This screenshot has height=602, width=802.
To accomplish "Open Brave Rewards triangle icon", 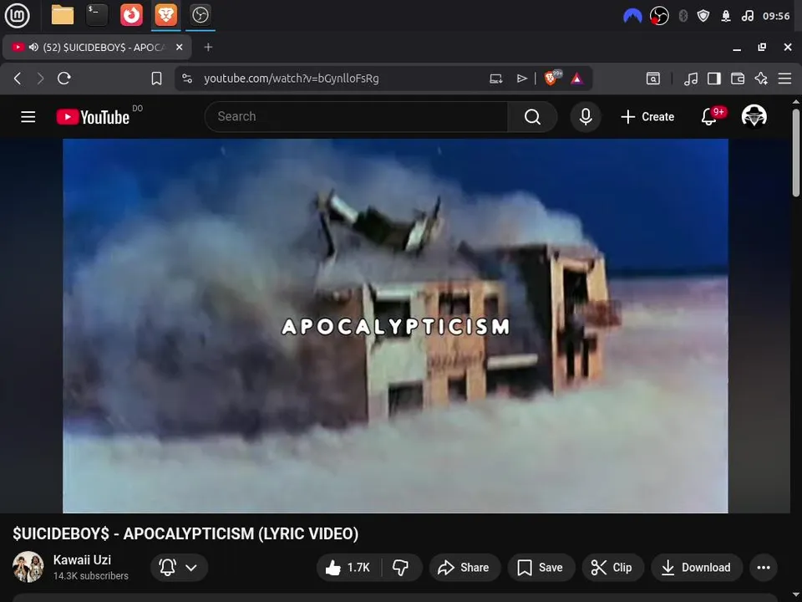I will [x=577, y=79].
